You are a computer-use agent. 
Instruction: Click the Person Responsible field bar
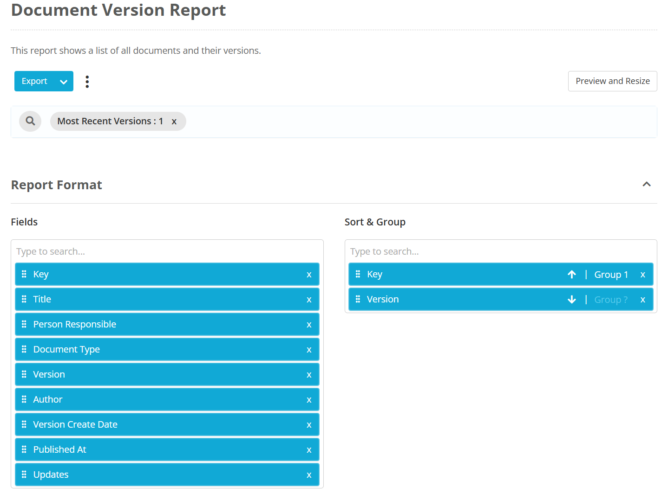[139, 324]
